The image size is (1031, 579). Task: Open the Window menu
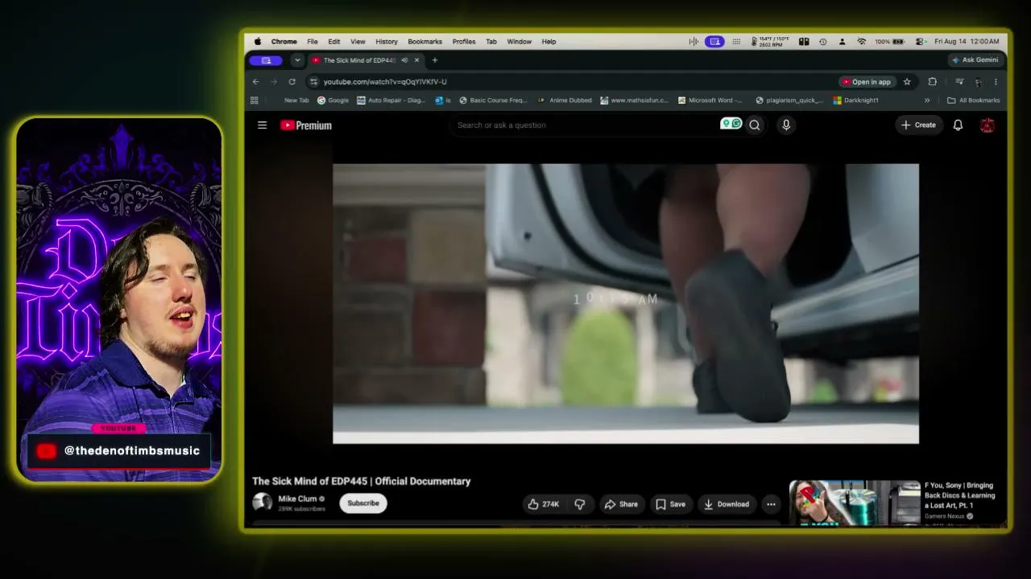519,42
